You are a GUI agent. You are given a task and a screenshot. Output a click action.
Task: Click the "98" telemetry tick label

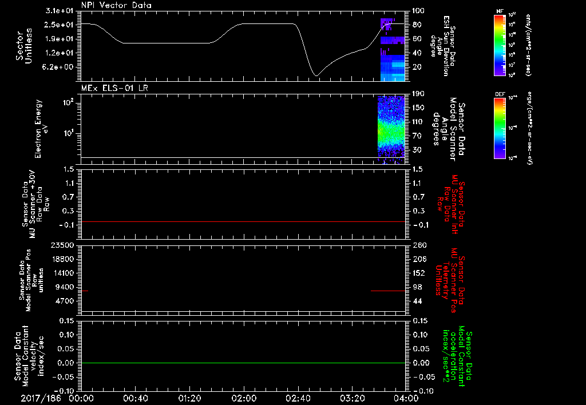coord(418,287)
